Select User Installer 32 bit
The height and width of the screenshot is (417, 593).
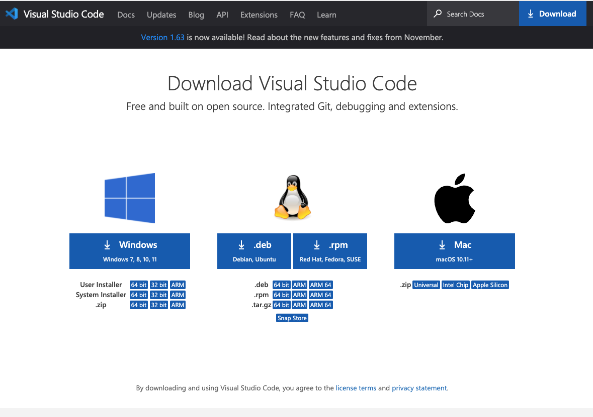(x=159, y=285)
